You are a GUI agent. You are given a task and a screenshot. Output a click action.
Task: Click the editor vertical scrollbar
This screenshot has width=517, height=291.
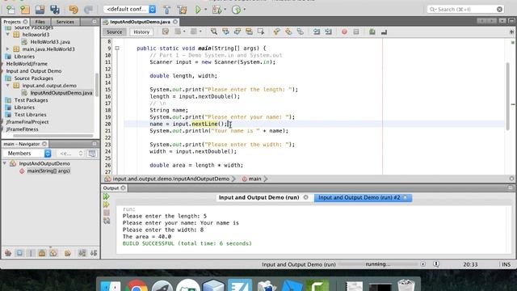point(507,95)
